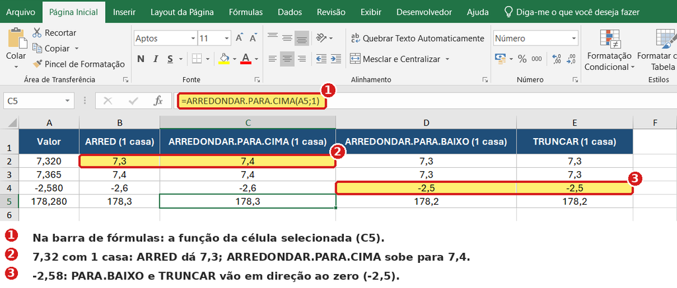Click the Copiar button
Image resolution: width=677 pixels, height=288 pixels.
52,48
